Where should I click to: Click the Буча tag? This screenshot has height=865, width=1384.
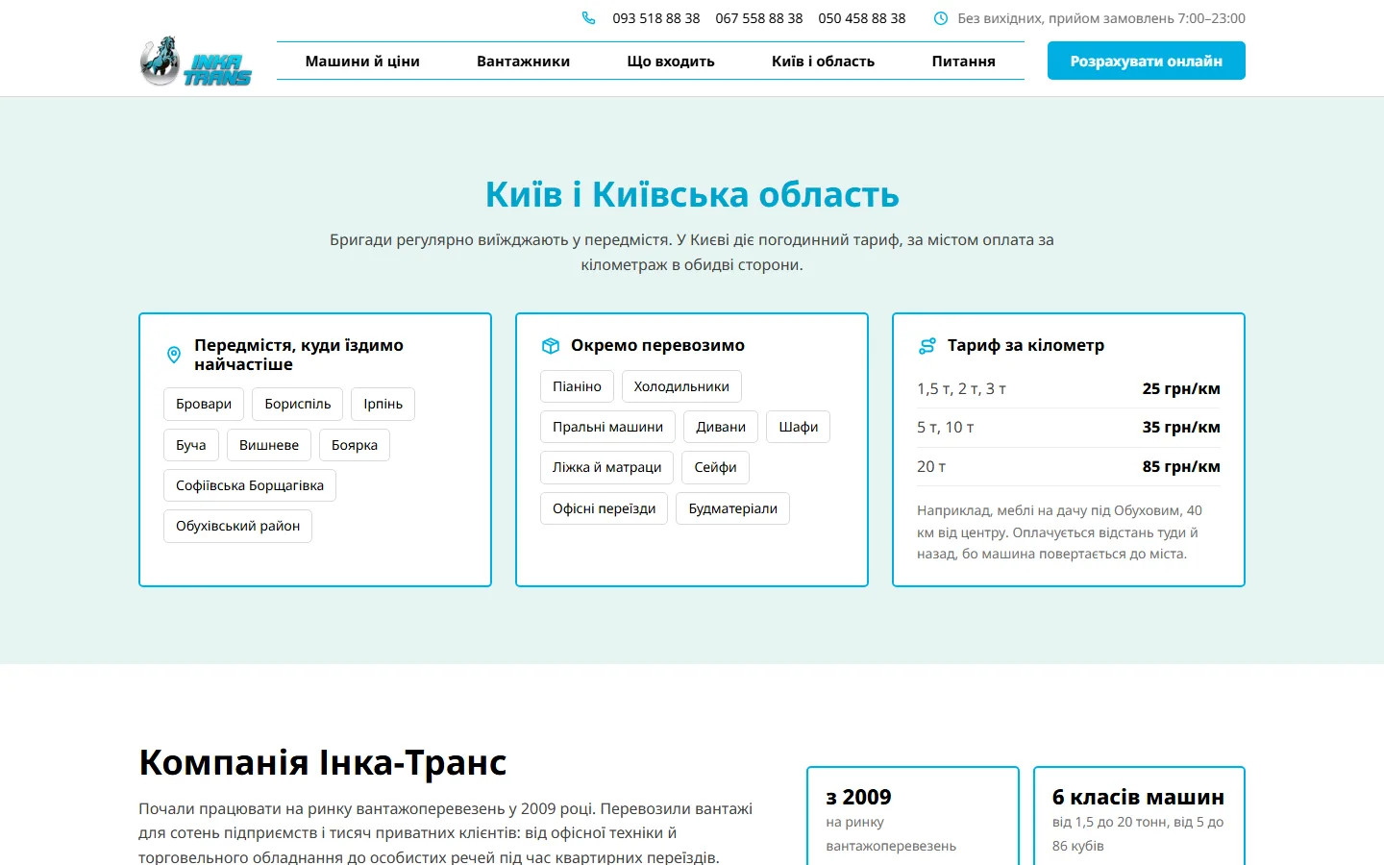click(x=191, y=445)
